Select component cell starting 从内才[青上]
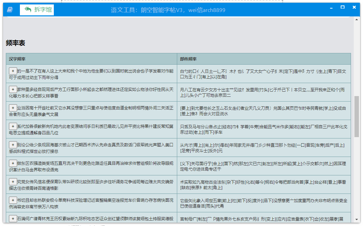The width and height of the screenshot is (363, 226). point(264,148)
